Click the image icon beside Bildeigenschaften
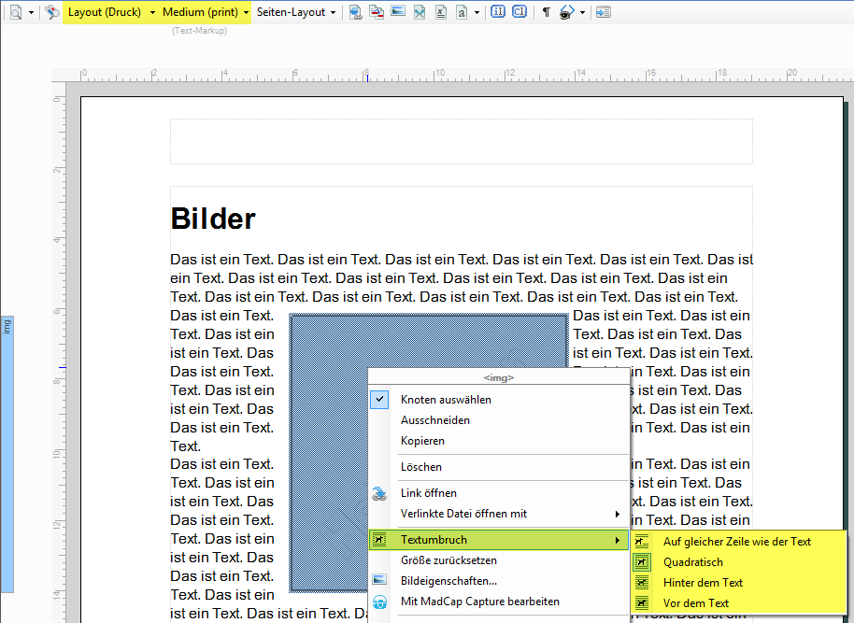Screen dimensions: 854x623 tap(379, 581)
